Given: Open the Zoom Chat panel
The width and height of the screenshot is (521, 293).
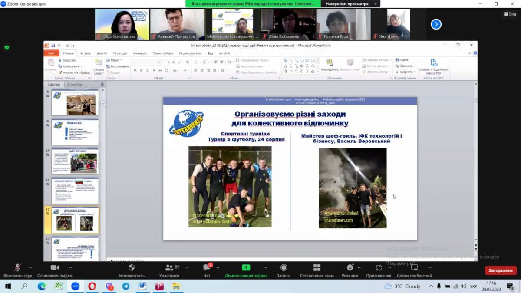Looking at the screenshot, I should click(207, 268).
